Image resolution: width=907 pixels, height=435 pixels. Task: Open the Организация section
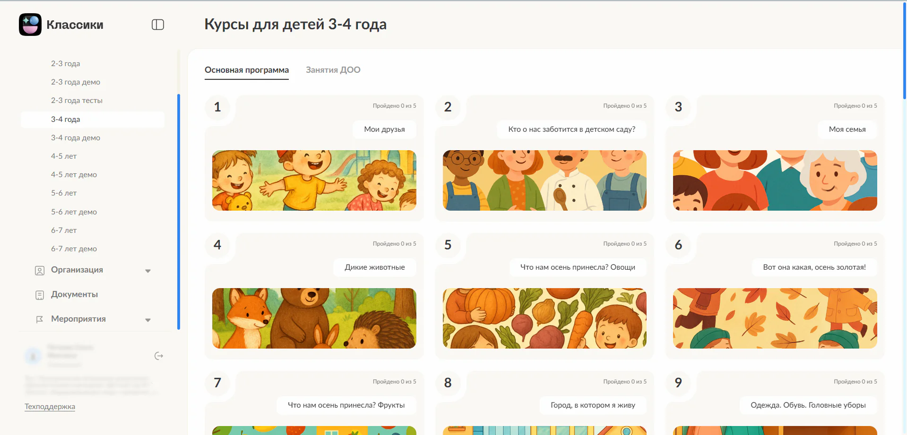77,270
